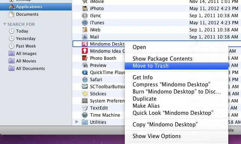This screenshot has height=144, width=241.
Task: Select Copy "Mindomo Desktop"
Action: pos(176,125)
